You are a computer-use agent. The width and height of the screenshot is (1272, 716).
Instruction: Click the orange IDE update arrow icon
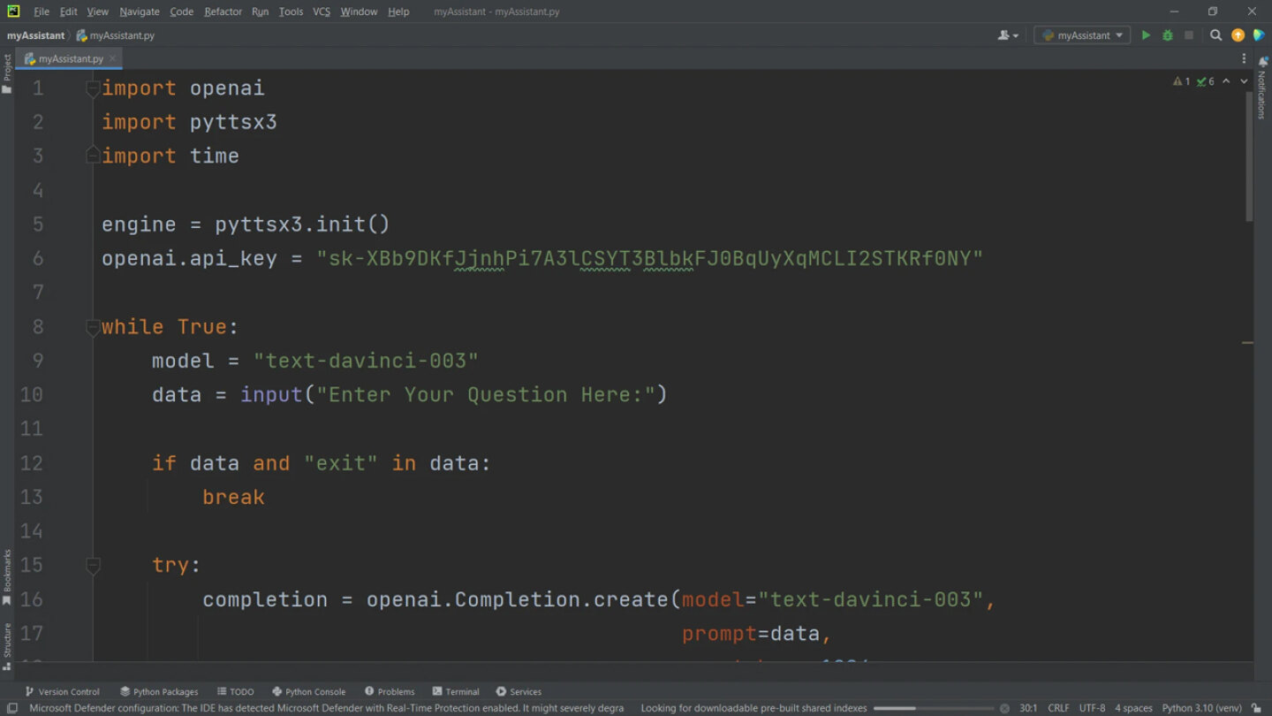1238,35
